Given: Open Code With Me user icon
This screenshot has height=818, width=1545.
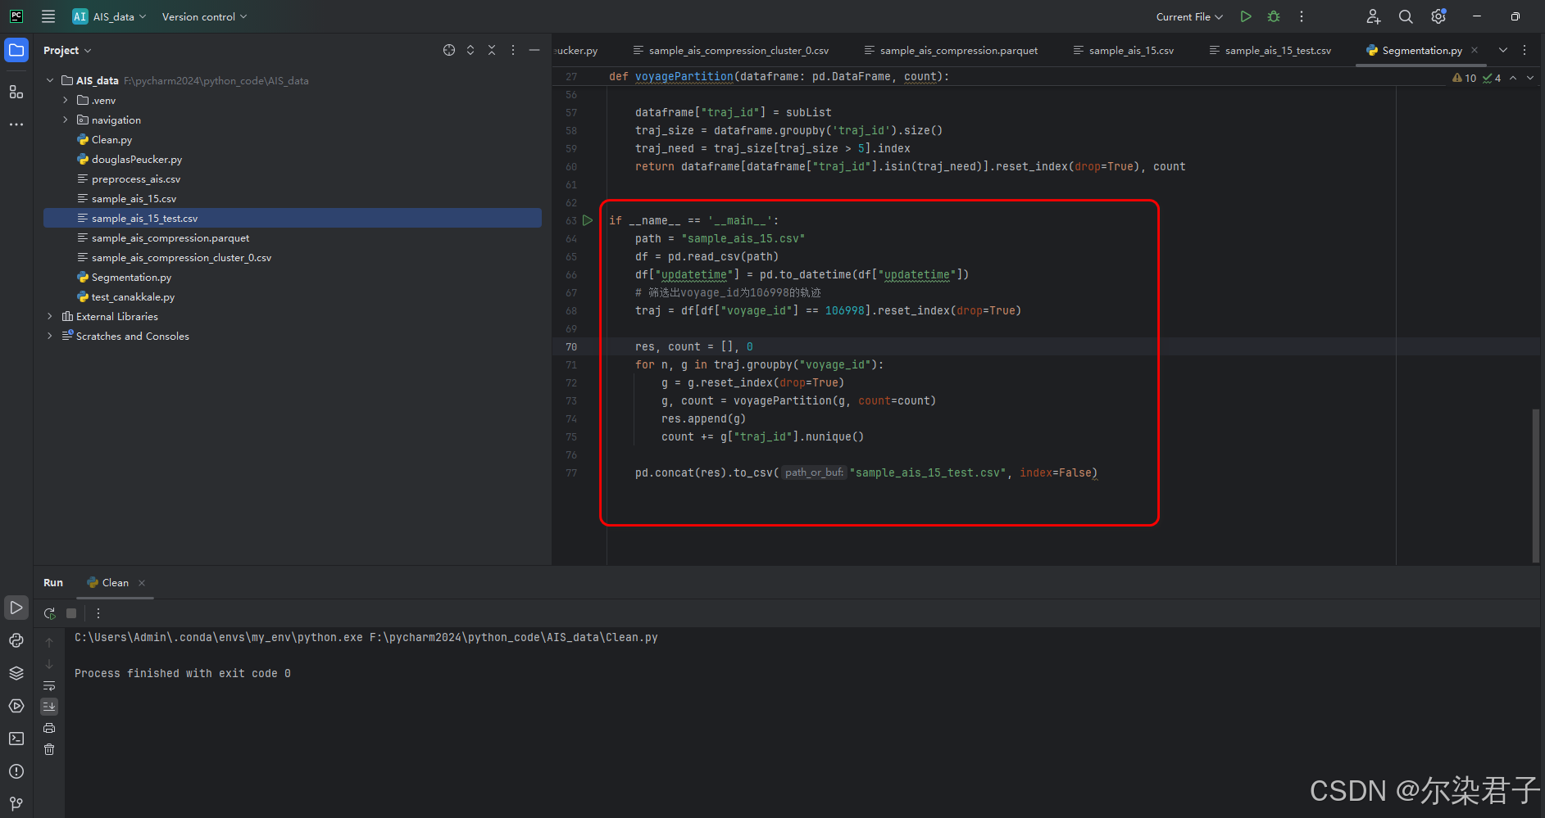Looking at the screenshot, I should click(x=1374, y=16).
